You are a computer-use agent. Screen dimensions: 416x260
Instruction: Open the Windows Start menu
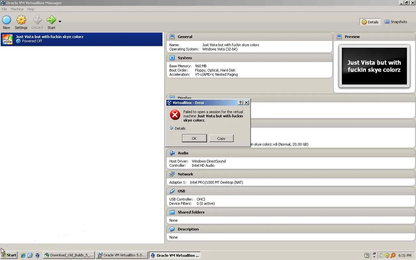point(9,255)
